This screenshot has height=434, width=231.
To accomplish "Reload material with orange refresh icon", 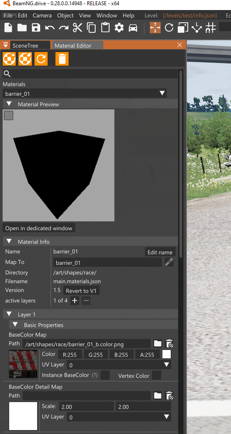I will pyautogui.click(x=41, y=59).
